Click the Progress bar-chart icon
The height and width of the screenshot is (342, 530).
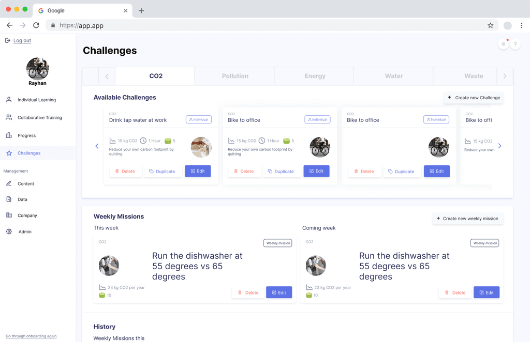click(9, 135)
